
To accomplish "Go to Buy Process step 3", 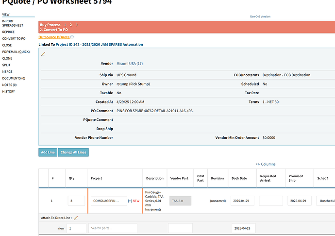I will point(77,25).
